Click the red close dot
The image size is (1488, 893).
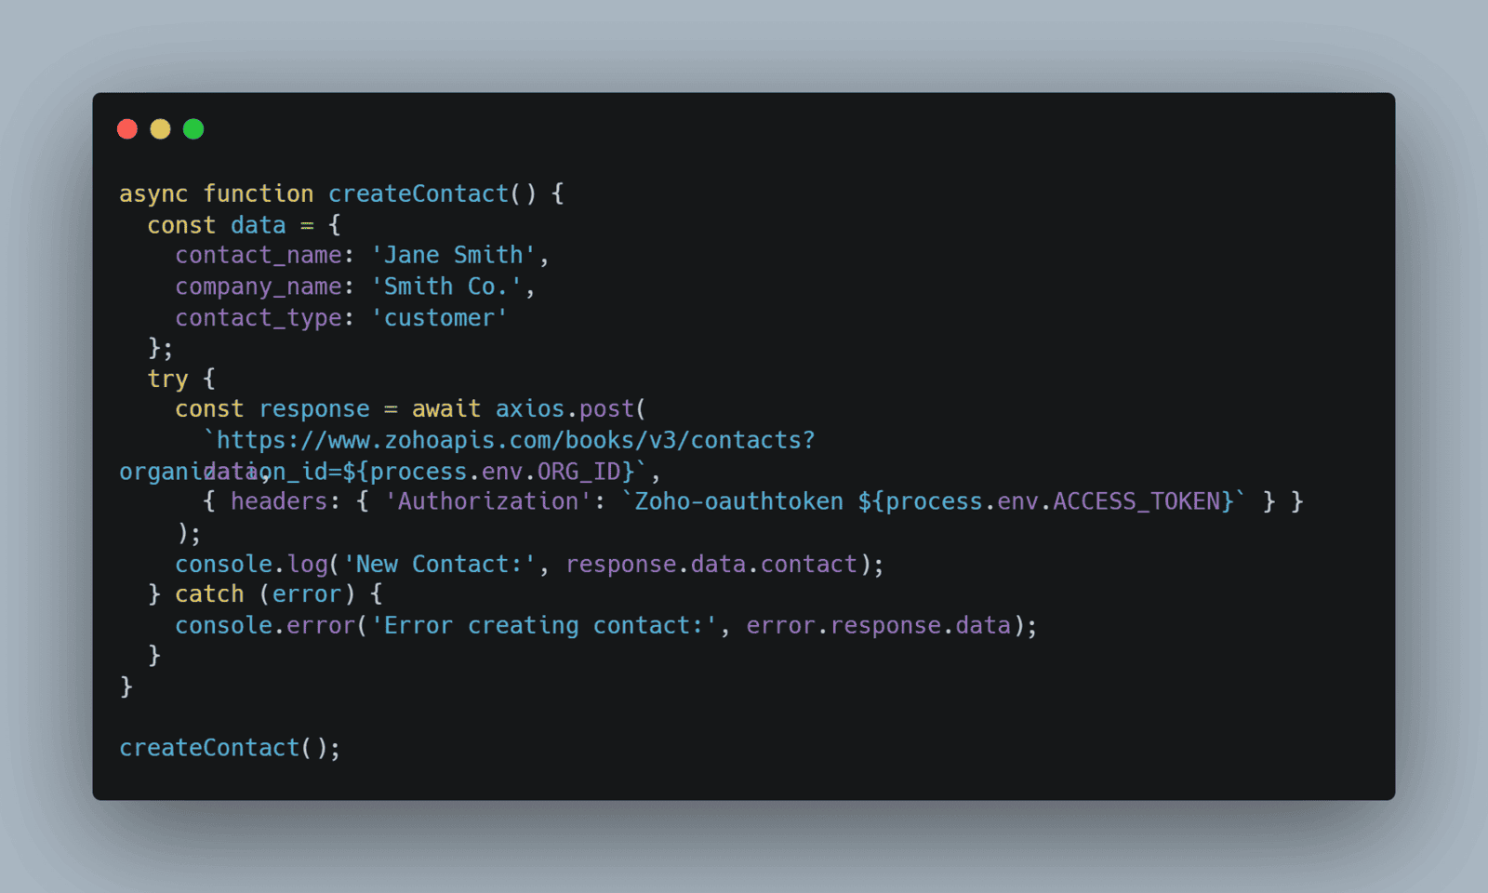pos(127,129)
